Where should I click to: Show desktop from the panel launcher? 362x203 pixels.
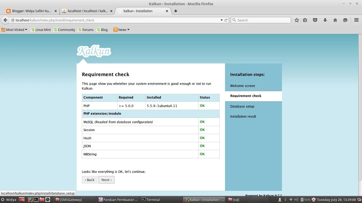[22, 200]
